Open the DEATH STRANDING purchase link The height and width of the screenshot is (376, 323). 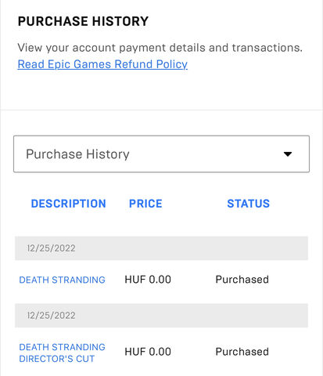[63, 280]
